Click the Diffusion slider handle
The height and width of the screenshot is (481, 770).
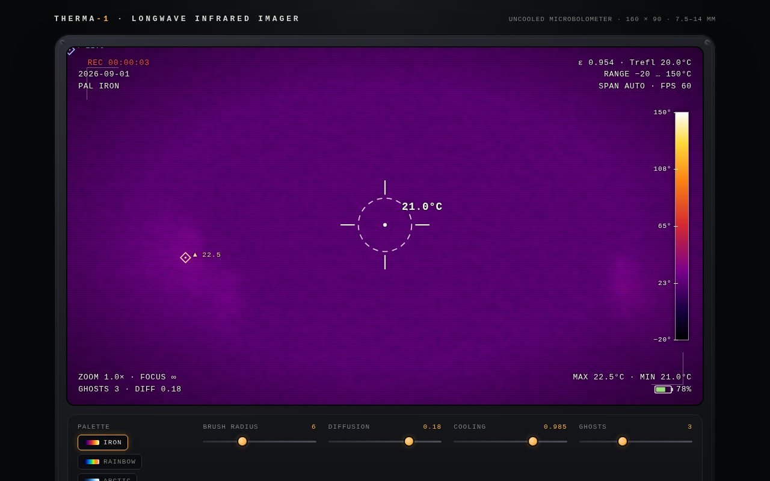409,441
